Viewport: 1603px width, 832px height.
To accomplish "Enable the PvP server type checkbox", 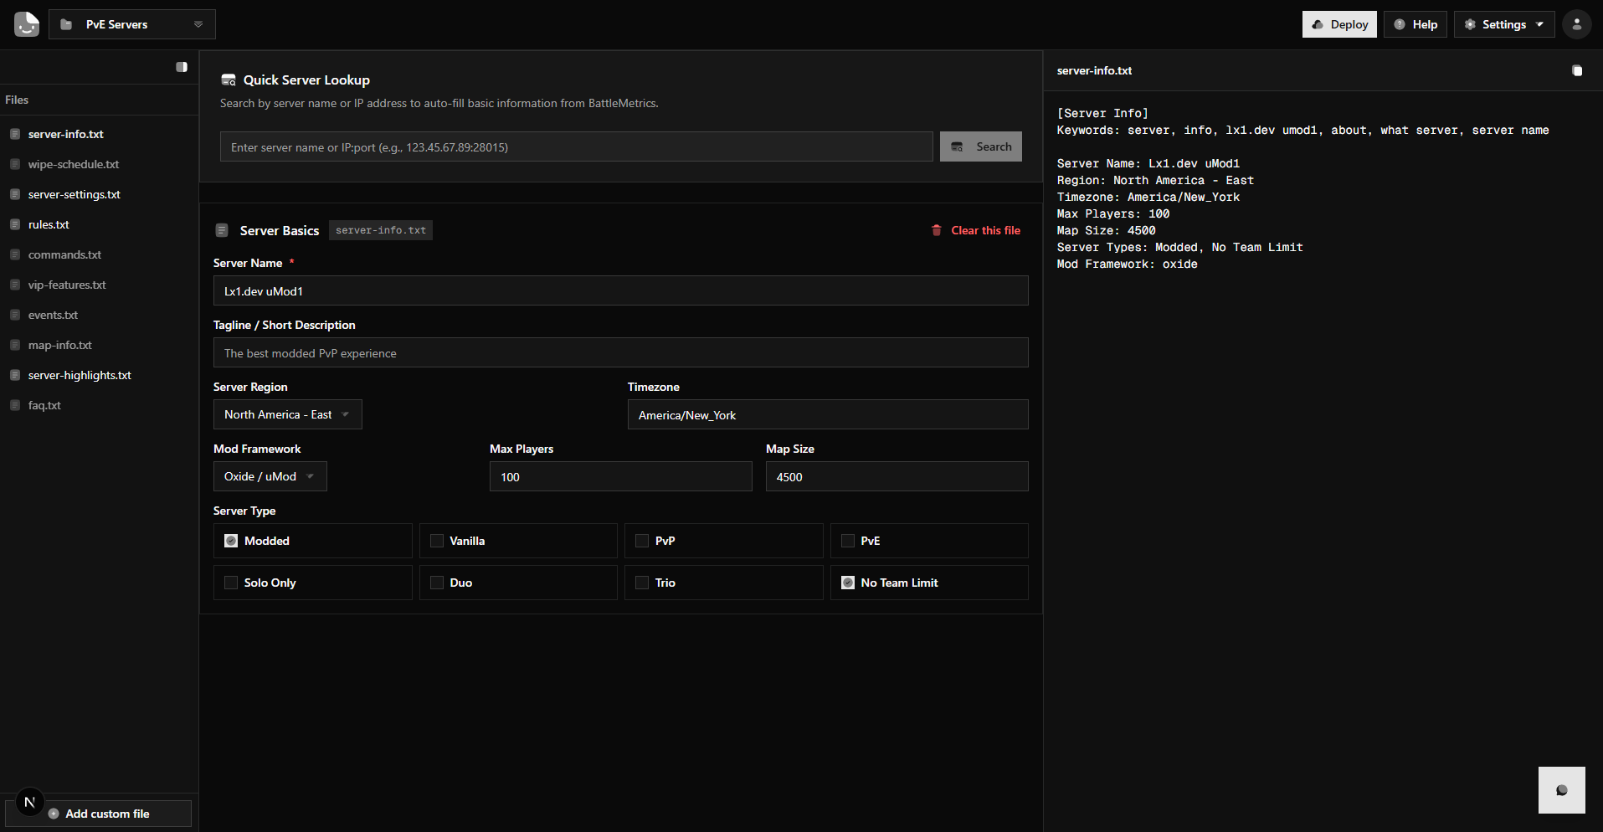I will pyautogui.click(x=642, y=541).
